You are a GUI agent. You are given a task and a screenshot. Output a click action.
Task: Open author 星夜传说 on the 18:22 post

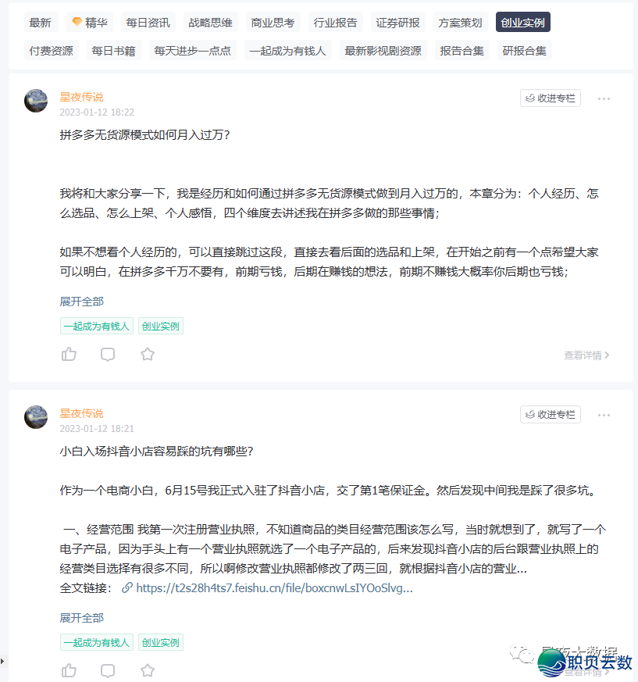tap(82, 97)
